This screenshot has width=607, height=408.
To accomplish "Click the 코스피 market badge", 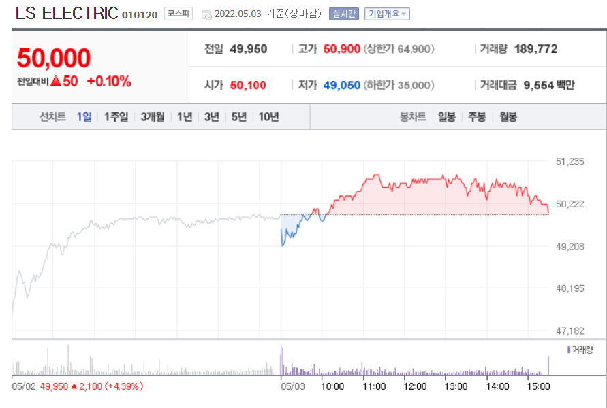I will point(178,14).
